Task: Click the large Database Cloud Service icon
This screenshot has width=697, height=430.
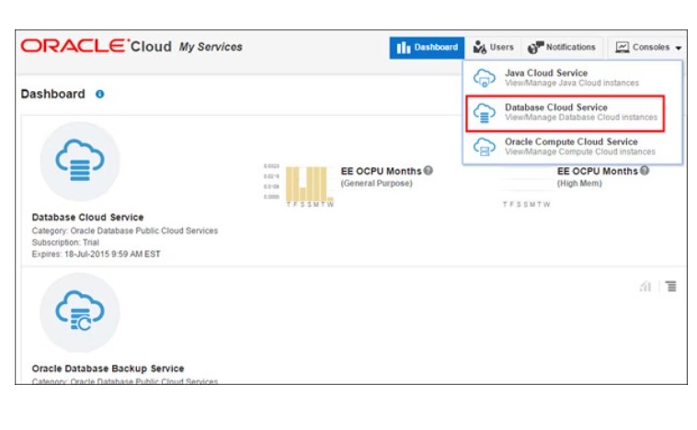Action: point(80,162)
